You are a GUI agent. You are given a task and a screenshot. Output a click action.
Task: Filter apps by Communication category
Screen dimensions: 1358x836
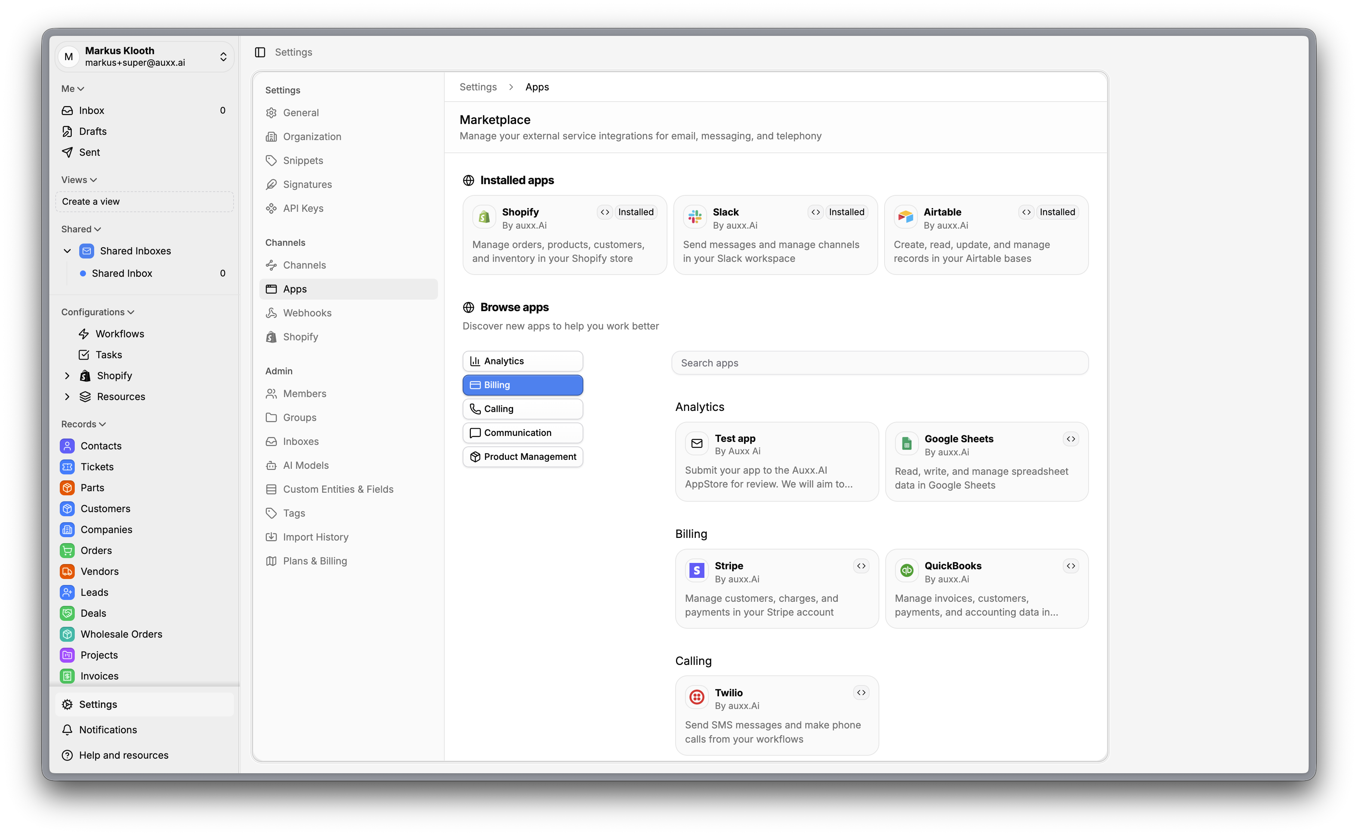[523, 433]
